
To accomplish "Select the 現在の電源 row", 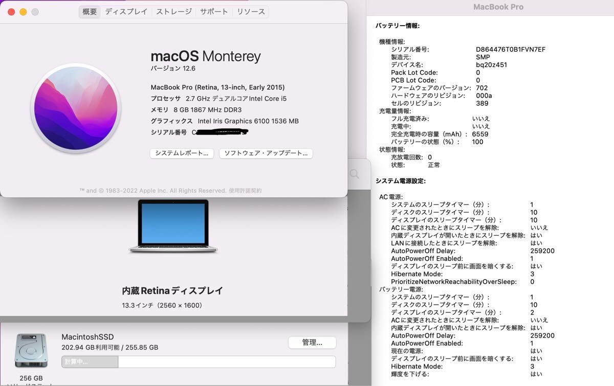I will click(x=467, y=351).
